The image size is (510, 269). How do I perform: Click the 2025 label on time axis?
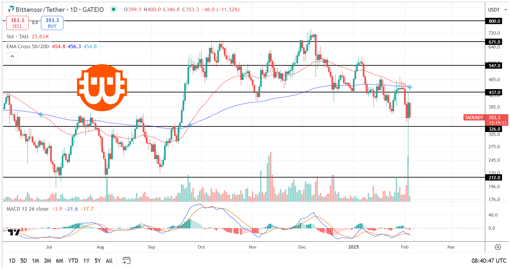(354, 247)
